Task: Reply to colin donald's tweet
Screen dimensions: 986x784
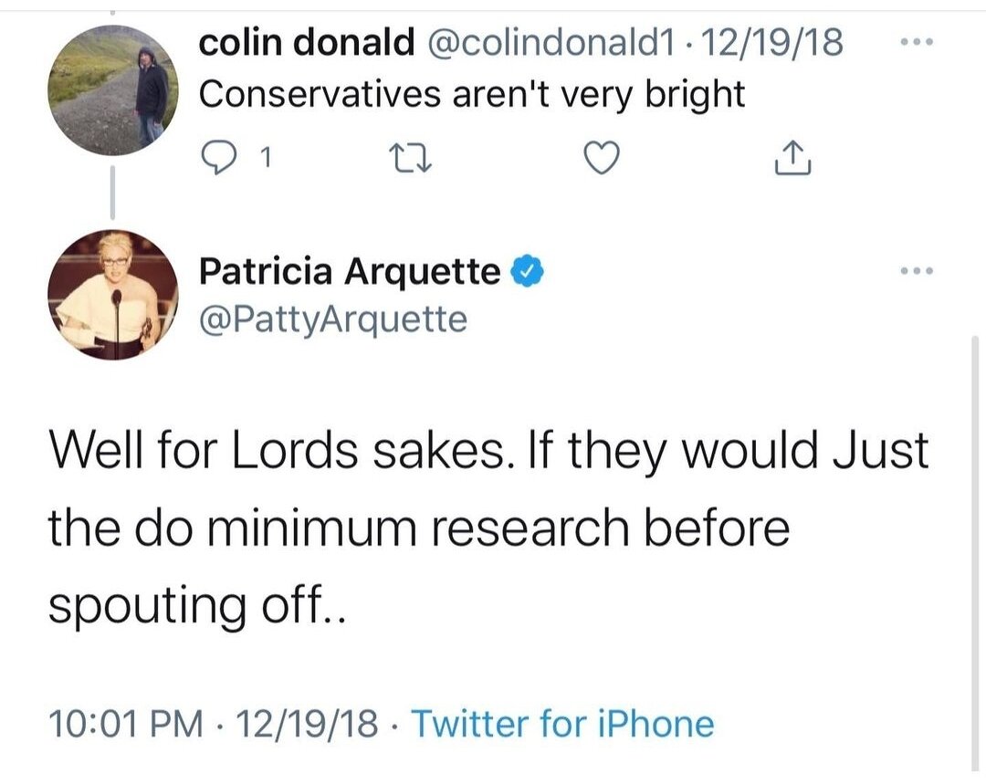Action: coord(215,160)
